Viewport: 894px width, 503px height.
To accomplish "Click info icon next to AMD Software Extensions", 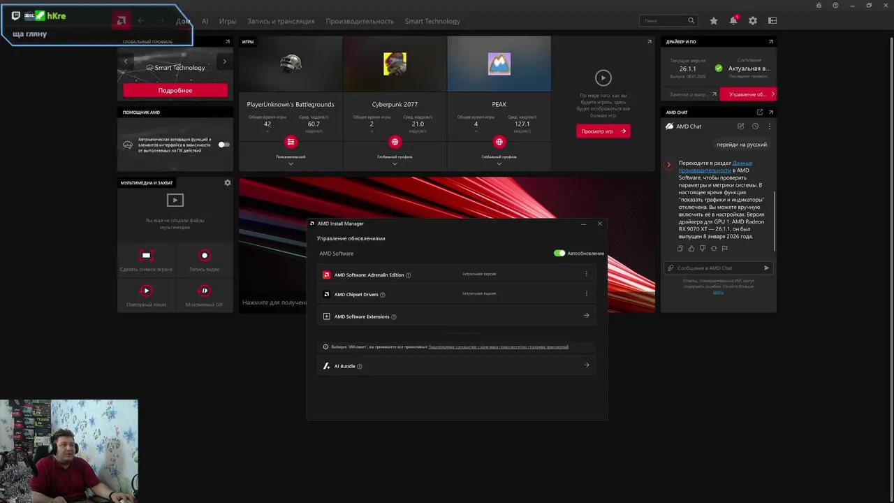I will click(x=394, y=317).
